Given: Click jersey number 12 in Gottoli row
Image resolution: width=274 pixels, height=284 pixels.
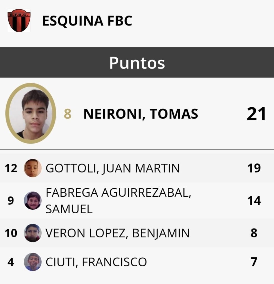Looking at the screenshot, I should (11, 168).
